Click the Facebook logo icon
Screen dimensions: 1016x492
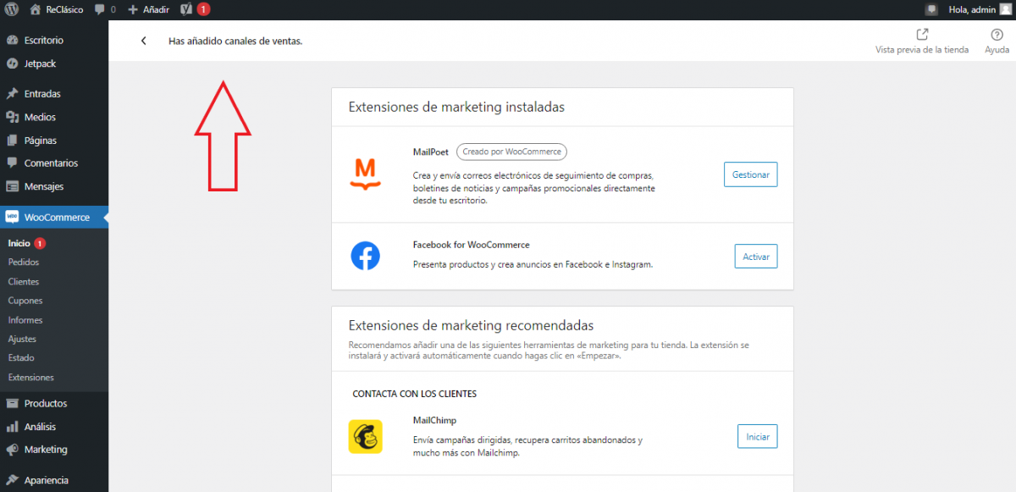click(x=365, y=256)
